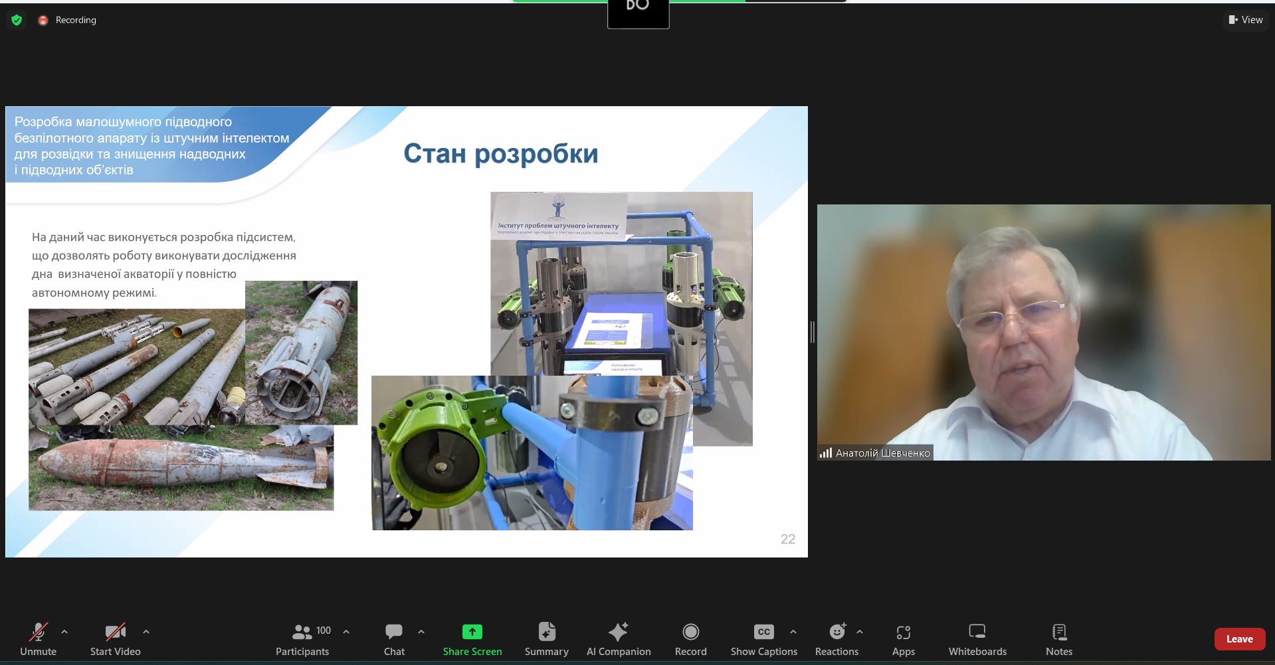1275x665 pixels.
Task: Expand audio options arrow beside Unmute
Action: point(64,632)
